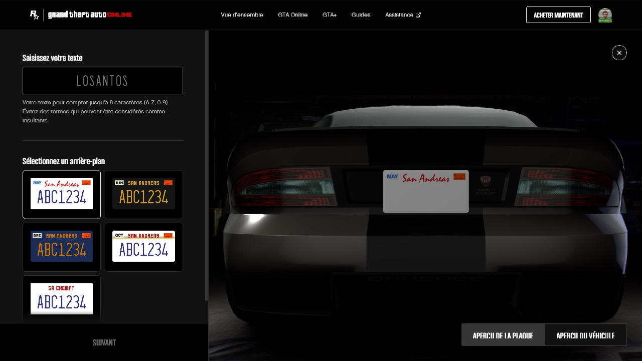Open the Guides menu item
642x361 pixels.
pos(361,15)
